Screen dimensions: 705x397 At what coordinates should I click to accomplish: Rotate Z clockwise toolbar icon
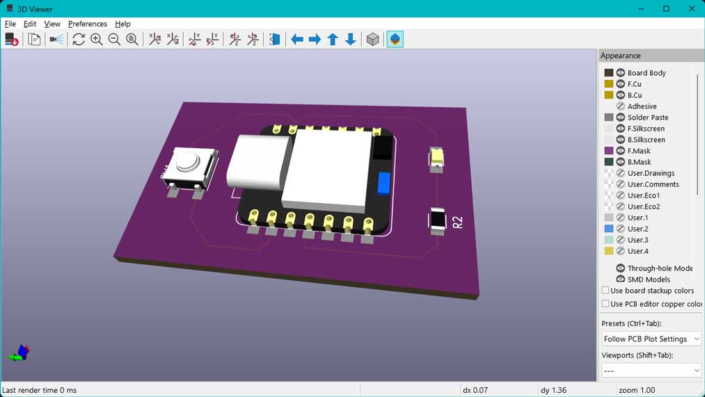click(235, 40)
